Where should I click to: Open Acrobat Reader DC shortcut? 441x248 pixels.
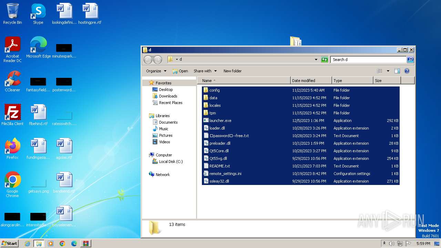tap(12, 50)
